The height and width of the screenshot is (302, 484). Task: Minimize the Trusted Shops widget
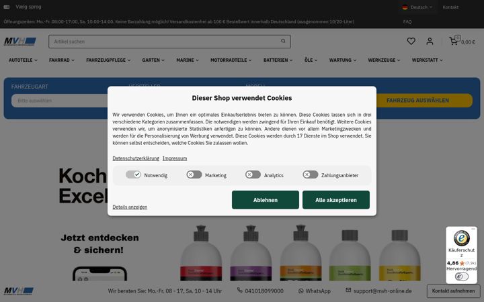473,229
